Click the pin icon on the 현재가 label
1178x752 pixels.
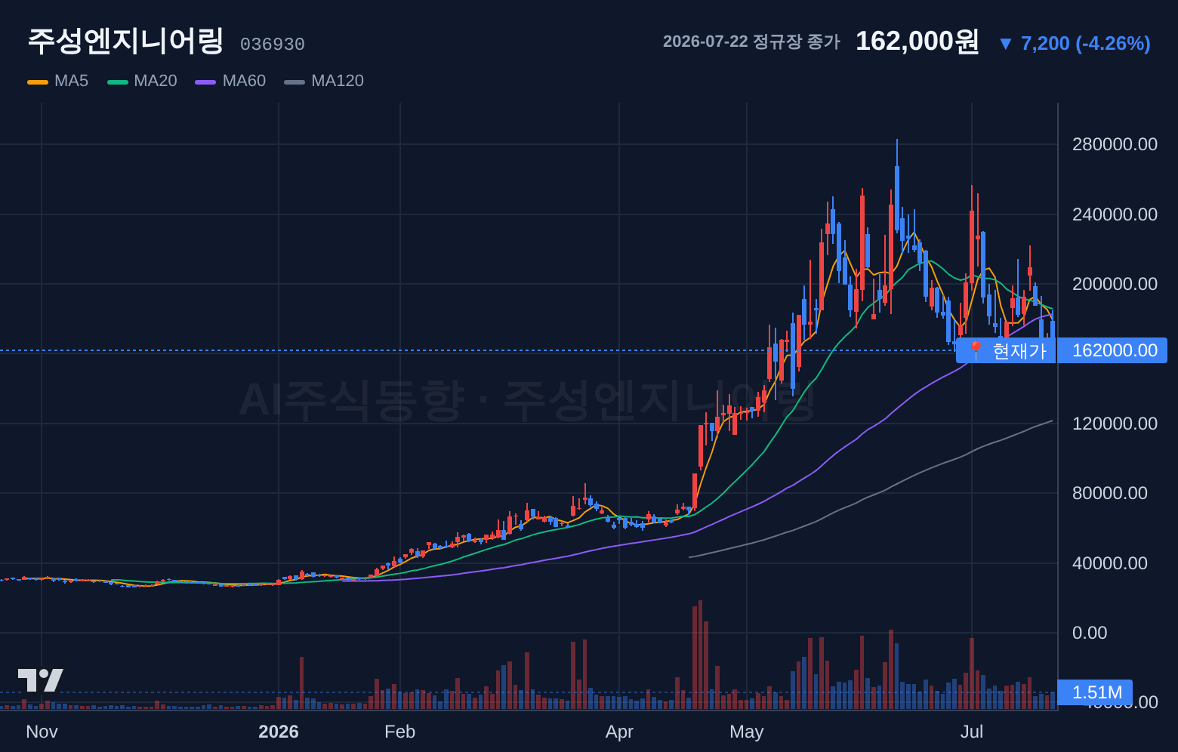tap(975, 350)
